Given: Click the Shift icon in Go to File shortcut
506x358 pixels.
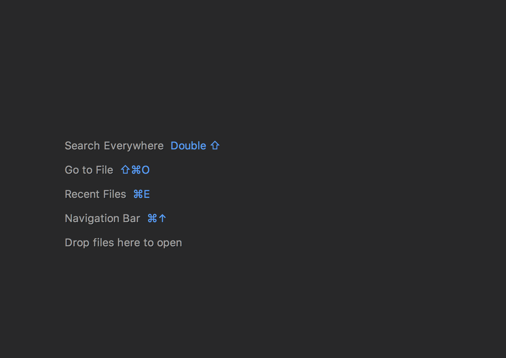Looking at the screenshot, I should pyautogui.click(x=125, y=170).
